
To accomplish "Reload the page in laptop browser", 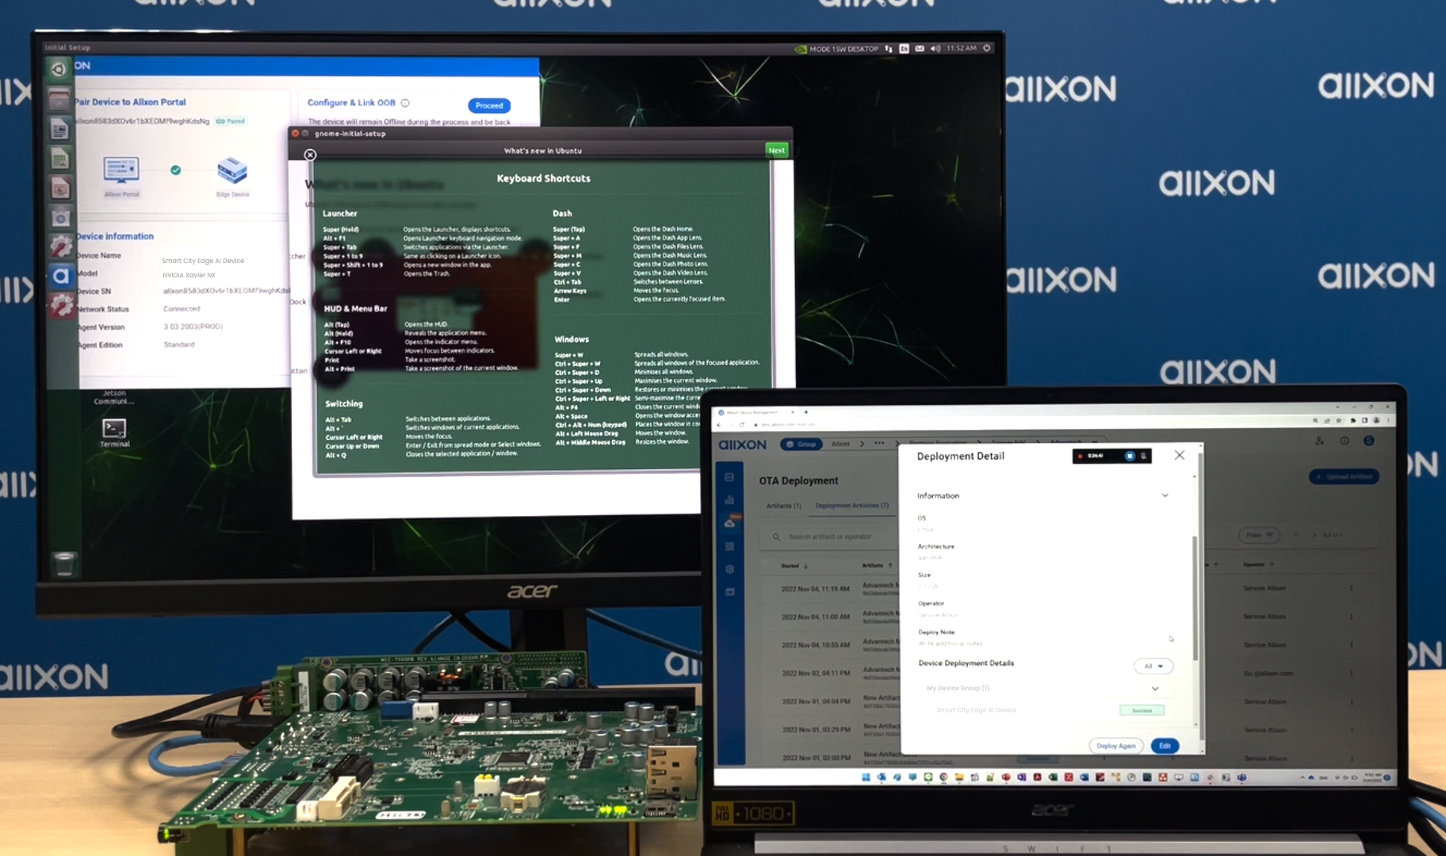I will point(742,425).
